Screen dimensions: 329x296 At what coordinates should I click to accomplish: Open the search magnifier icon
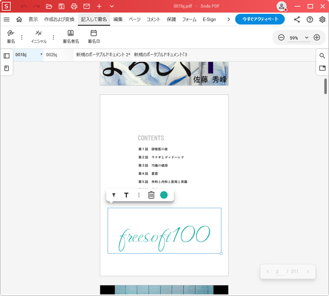[322, 55]
